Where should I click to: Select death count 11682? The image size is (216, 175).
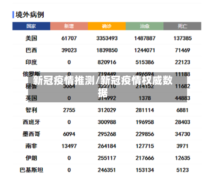pyautogui.click(x=182, y=86)
